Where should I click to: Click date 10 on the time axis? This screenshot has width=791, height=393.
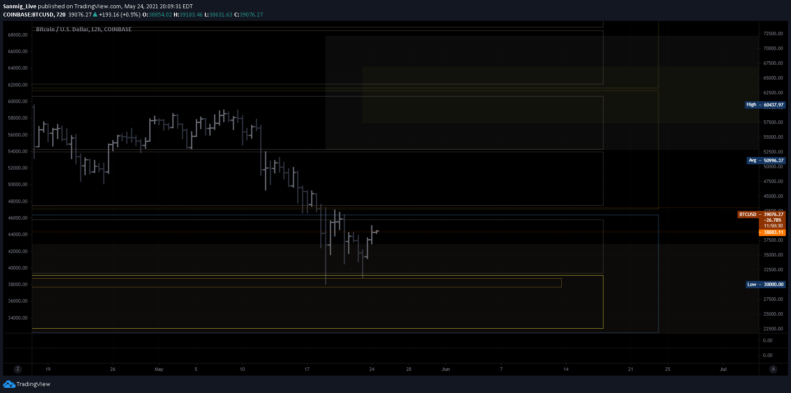(242, 369)
